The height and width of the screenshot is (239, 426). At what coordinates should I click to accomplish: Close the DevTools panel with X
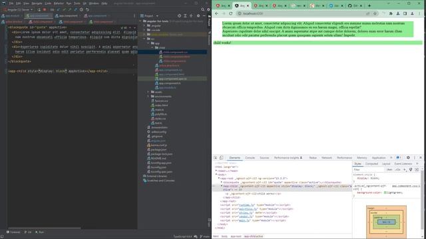click(x=421, y=158)
